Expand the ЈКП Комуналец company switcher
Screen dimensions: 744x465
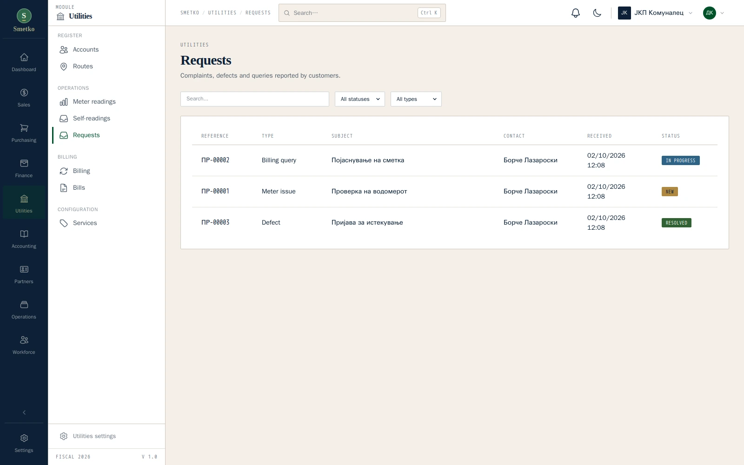click(655, 13)
